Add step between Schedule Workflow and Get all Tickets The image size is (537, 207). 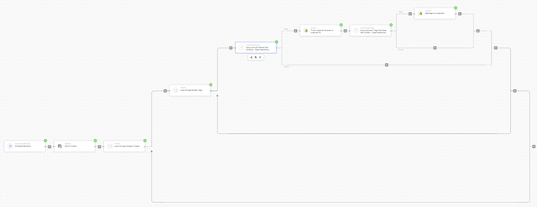50,147
